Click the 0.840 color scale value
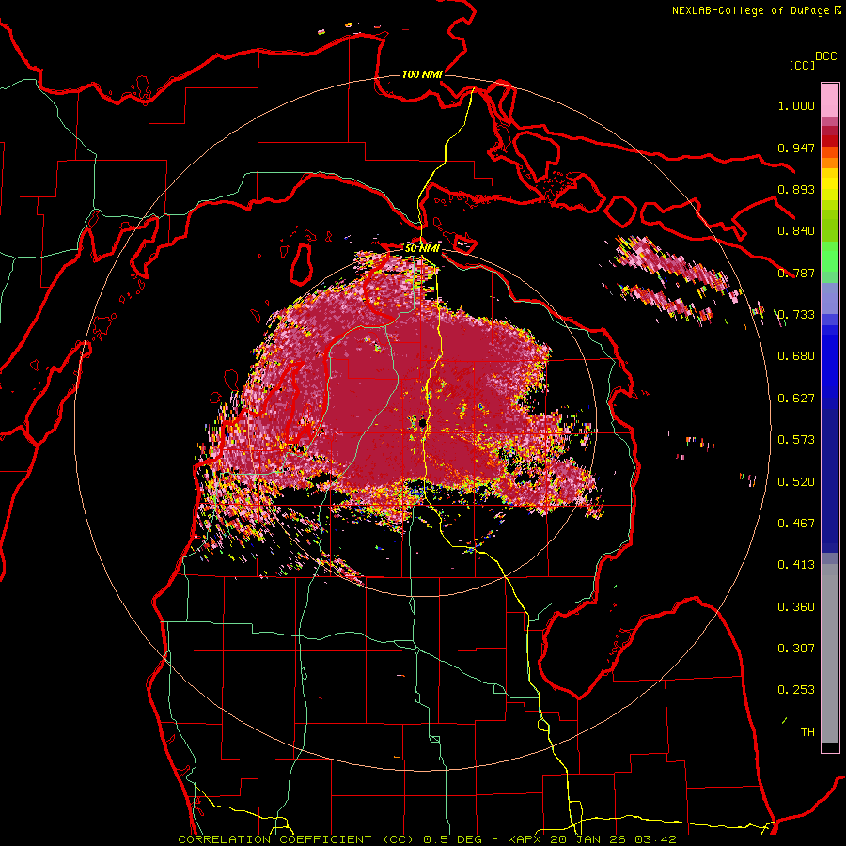Viewport: 846px width, 846px height. pos(796,231)
